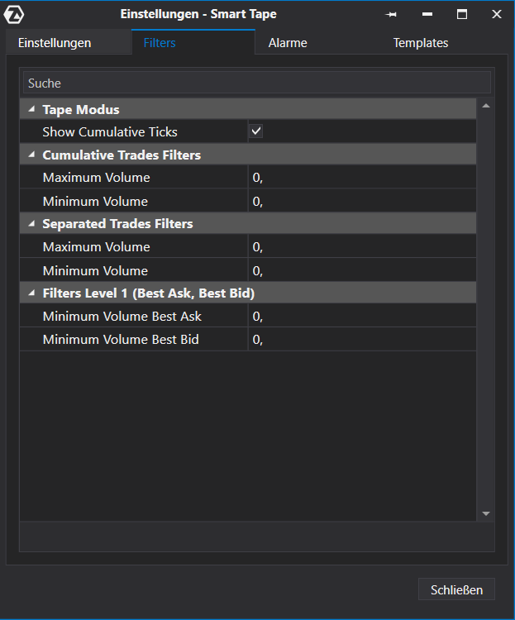The width and height of the screenshot is (515, 620).
Task: Click the Tape Modus header text
Action: [81, 109]
